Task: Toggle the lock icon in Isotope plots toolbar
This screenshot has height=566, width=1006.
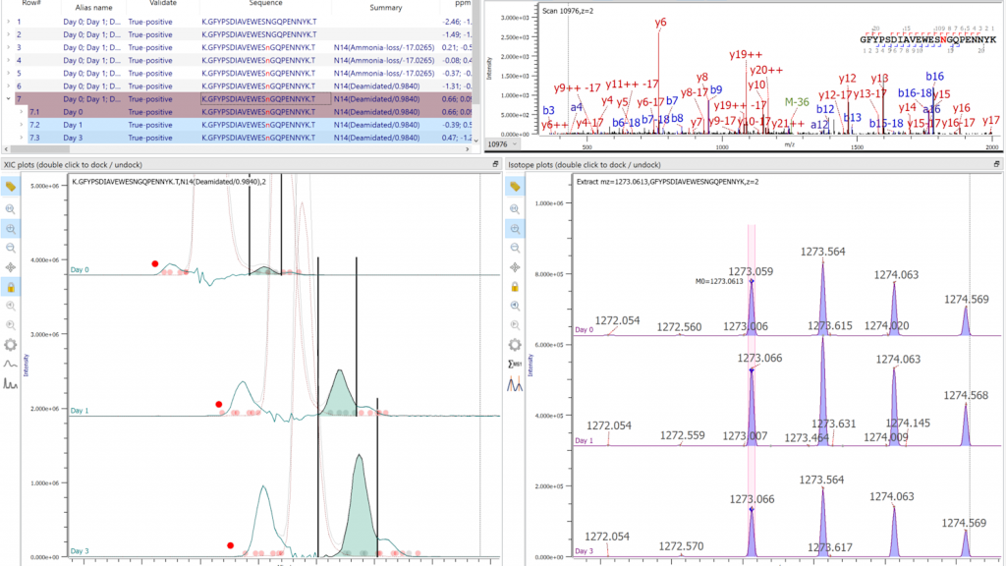Action: click(513, 287)
